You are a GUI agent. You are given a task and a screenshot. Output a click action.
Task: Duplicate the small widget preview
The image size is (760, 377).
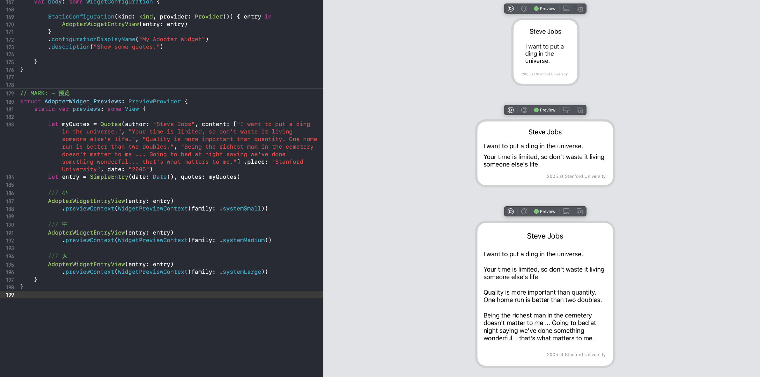pyautogui.click(x=580, y=9)
